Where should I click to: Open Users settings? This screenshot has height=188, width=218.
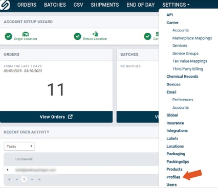click(x=171, y=185)
